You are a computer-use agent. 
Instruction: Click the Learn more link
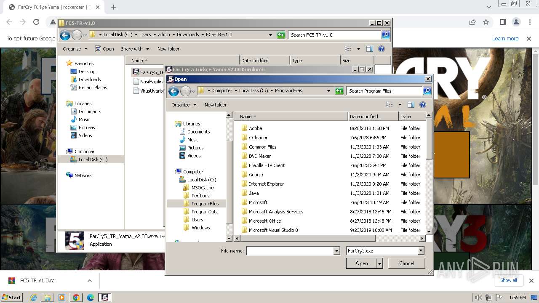[505, 38]
